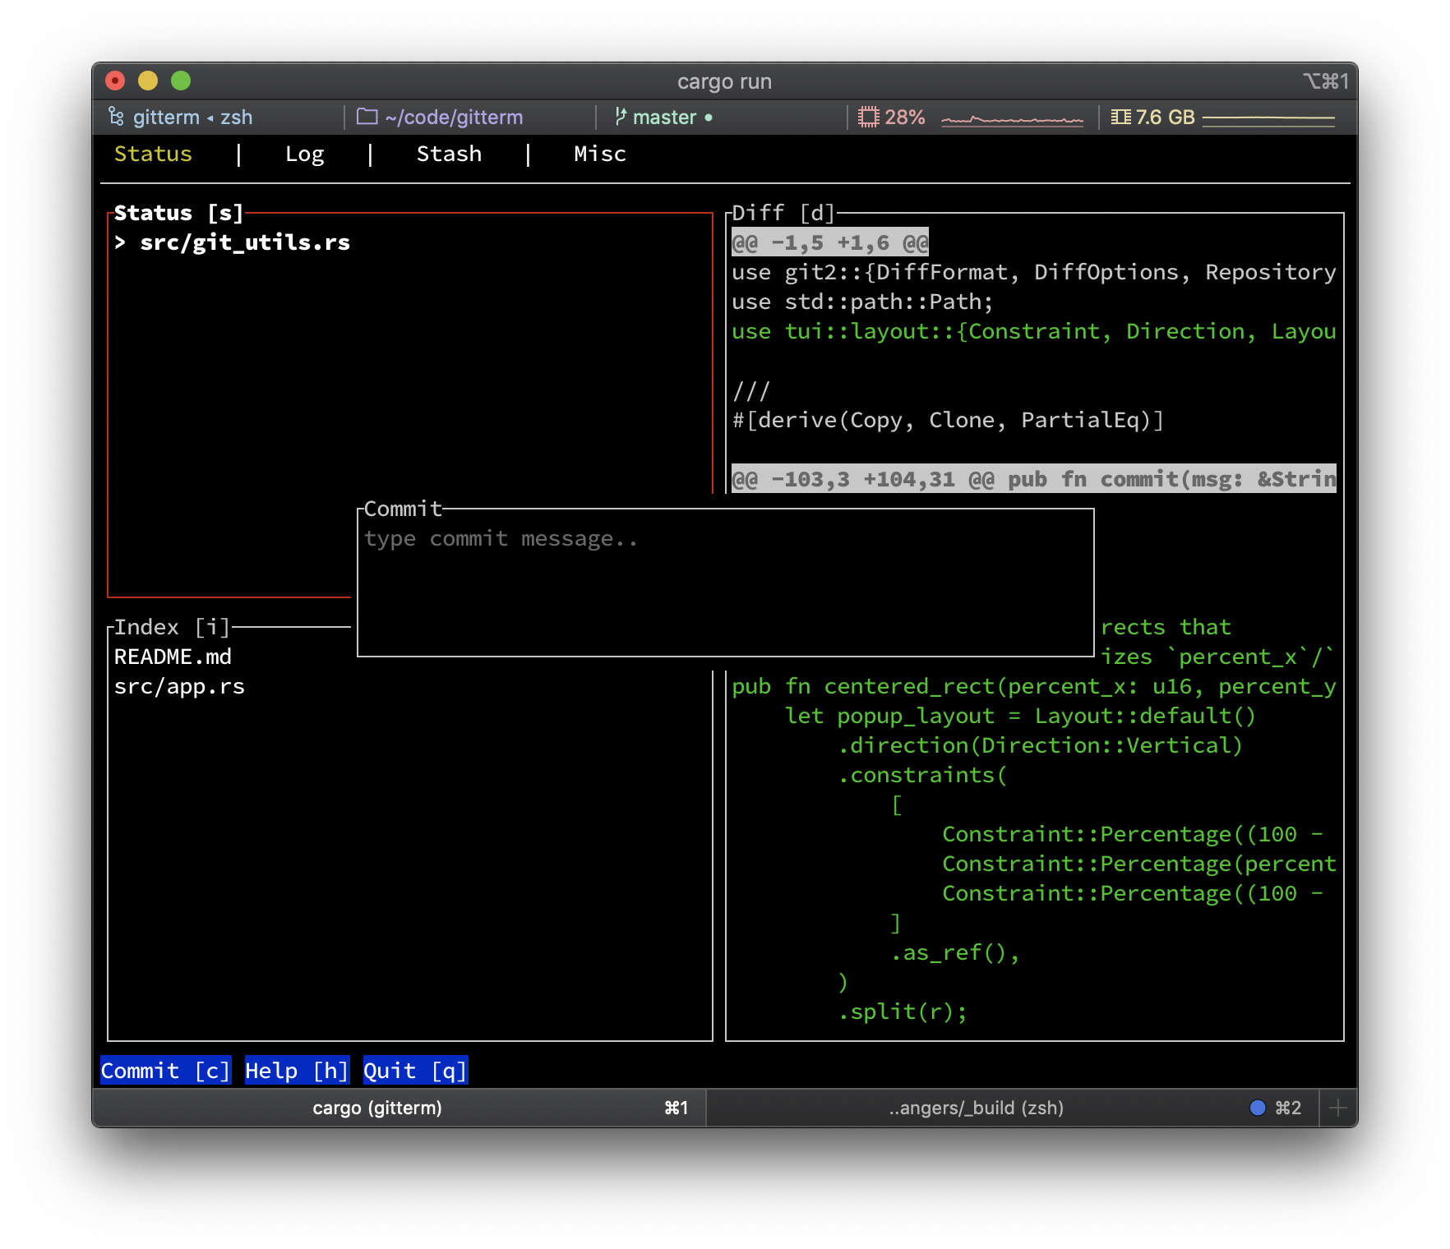Click the blue activity dot on ..angers/_build tab

tap(1257, 1108)
